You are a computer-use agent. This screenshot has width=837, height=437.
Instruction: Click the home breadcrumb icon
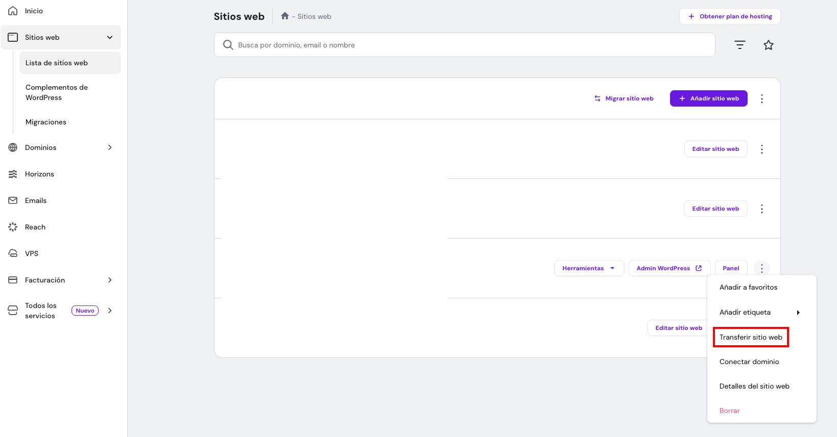pos(285,16)
